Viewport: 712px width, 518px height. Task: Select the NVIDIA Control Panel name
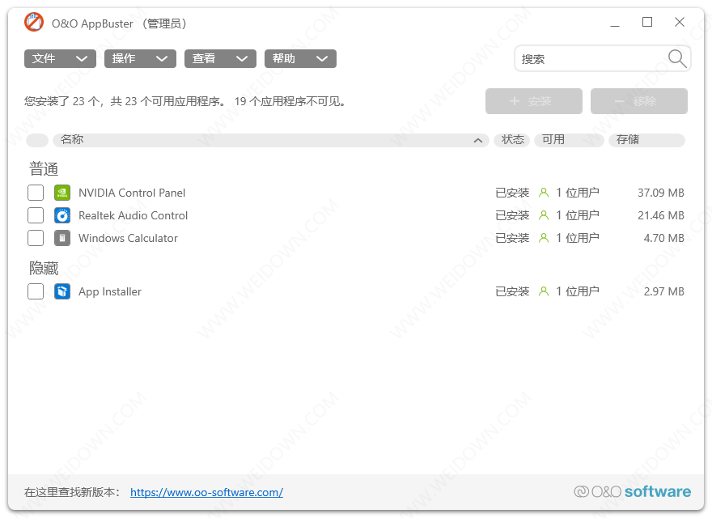click(x=132, y=193)
